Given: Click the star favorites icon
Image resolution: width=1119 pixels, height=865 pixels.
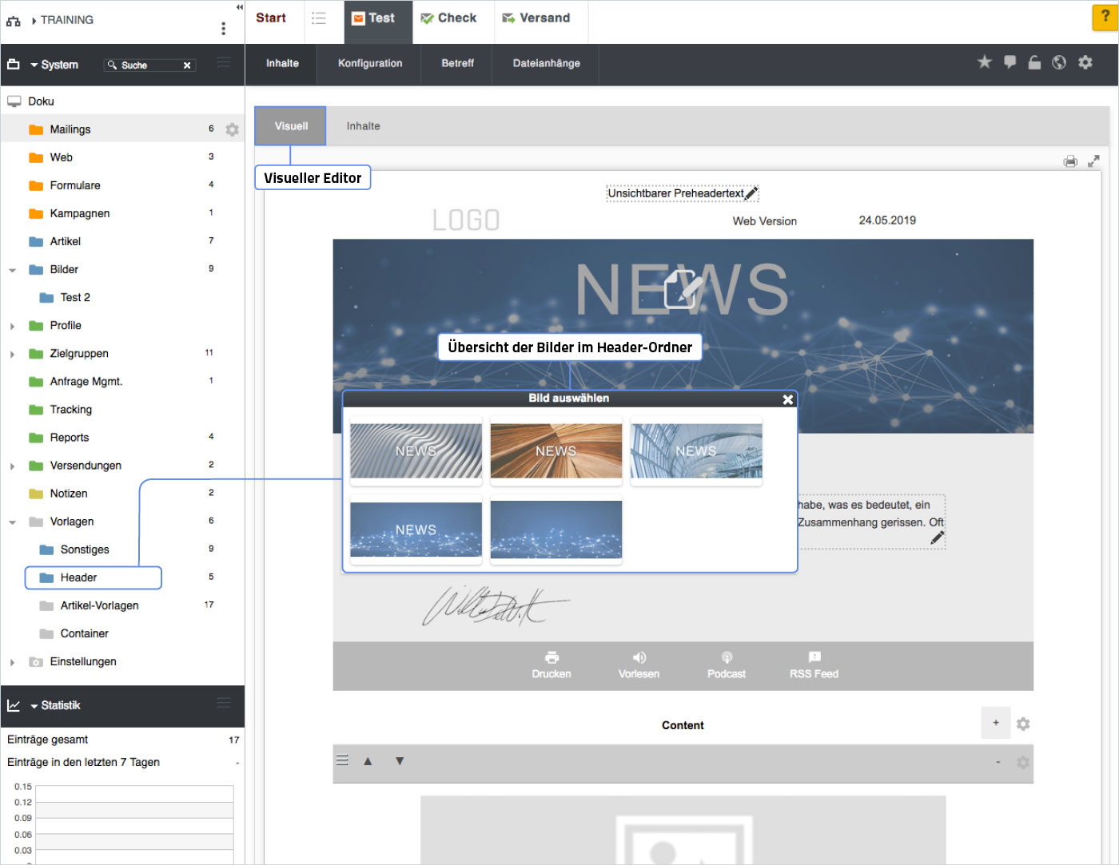Looking at the screenshot, I should click(984, 62).
